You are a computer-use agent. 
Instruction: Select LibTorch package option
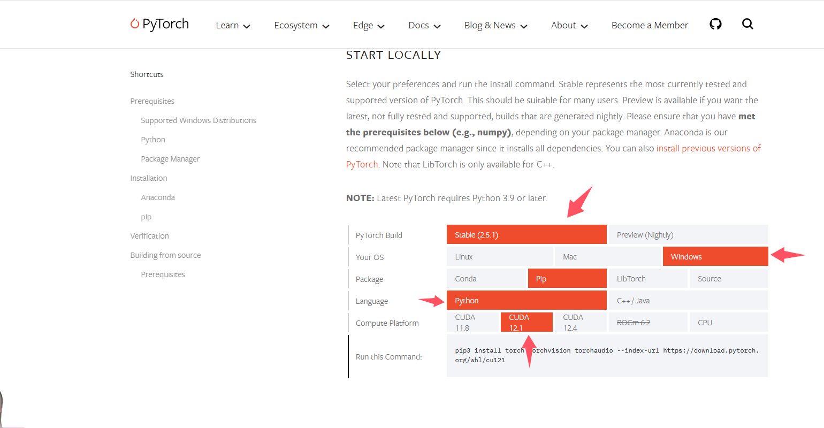(x=648, y=278)
